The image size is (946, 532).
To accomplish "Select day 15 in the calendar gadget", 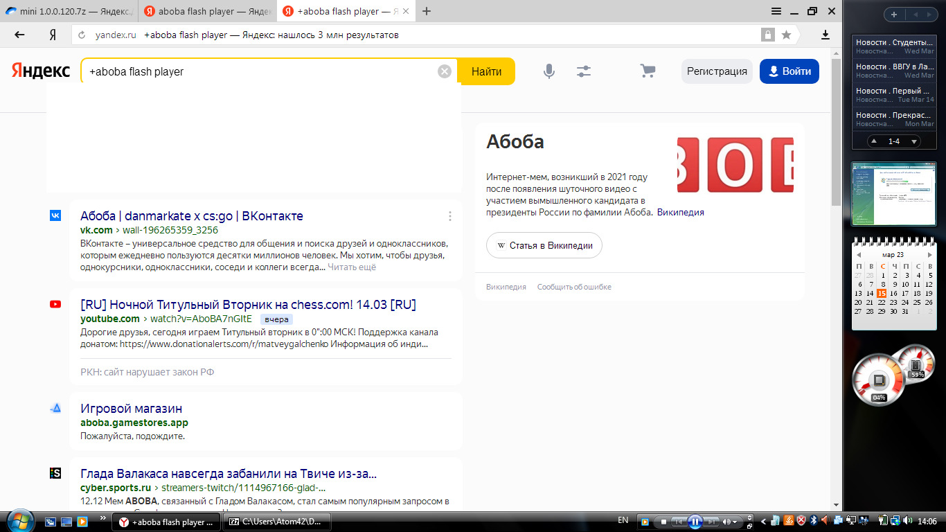I will pos(882,293).
